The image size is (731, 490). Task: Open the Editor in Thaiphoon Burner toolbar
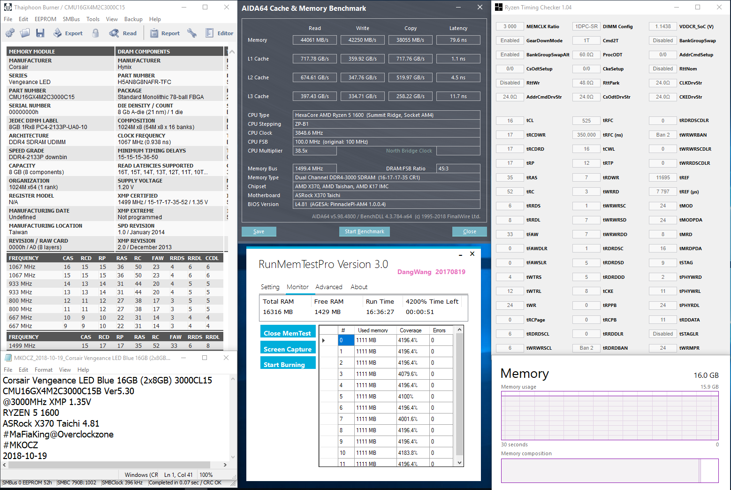pyautogui.click(x=219, y=33)
